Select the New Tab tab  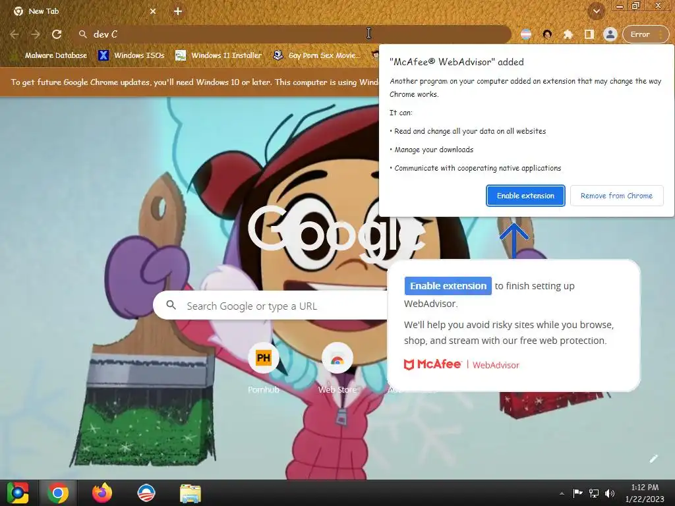[x=84, y=11]
